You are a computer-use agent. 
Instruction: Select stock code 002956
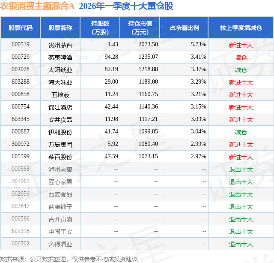coord(21,193)
